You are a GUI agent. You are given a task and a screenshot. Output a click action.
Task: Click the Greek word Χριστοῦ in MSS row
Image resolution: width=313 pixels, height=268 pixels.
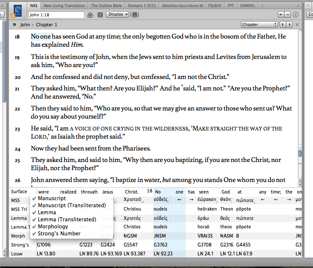(132, 199)
